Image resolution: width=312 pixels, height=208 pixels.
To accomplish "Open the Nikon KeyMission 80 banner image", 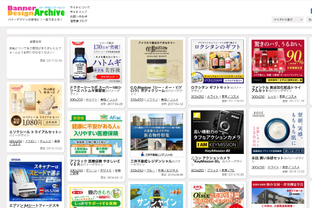I will (217, 132).
